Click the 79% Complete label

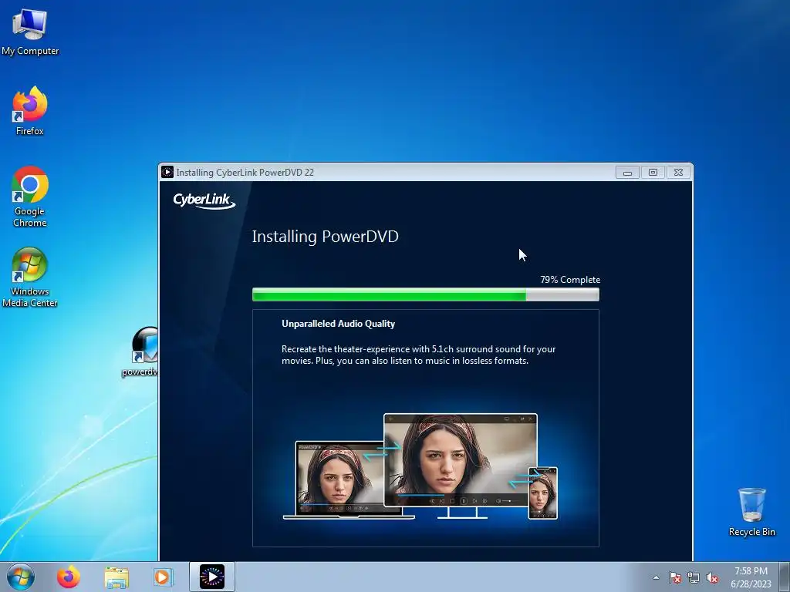(x=570, y=279)
